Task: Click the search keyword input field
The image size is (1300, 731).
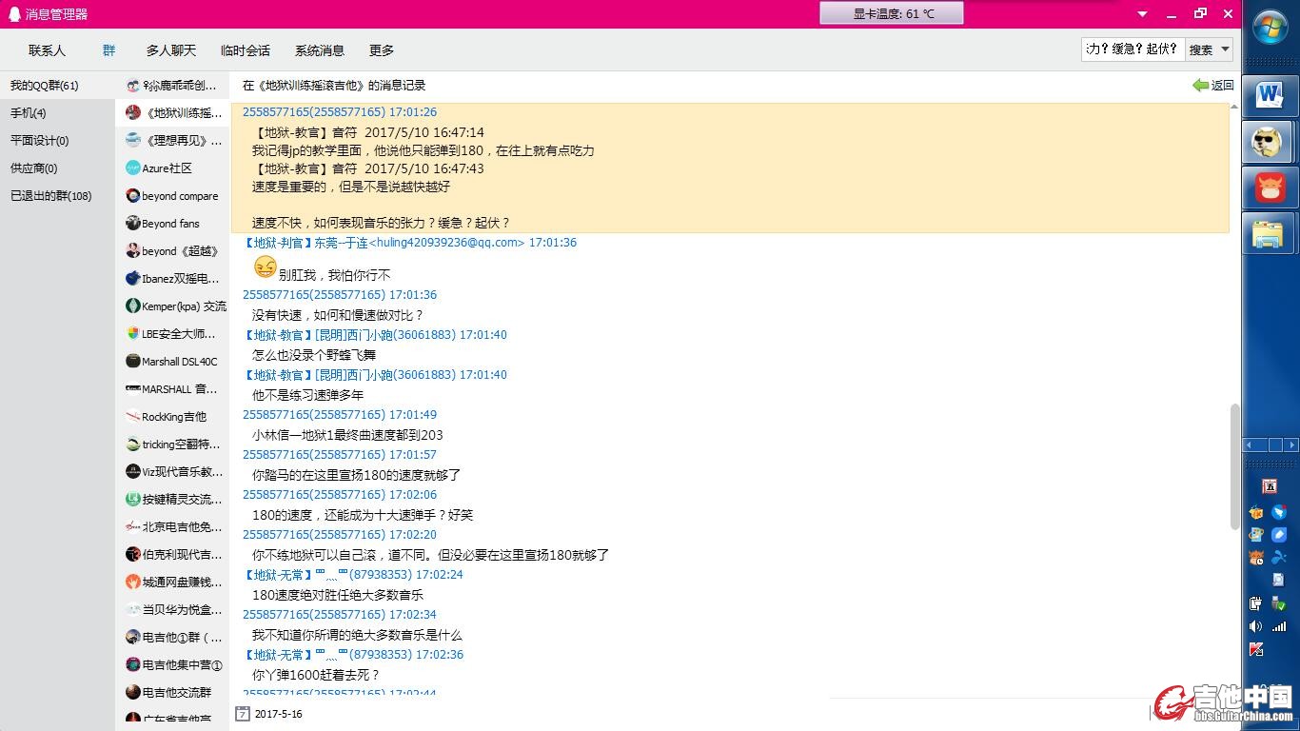Action: click(x=1133, y=49)
